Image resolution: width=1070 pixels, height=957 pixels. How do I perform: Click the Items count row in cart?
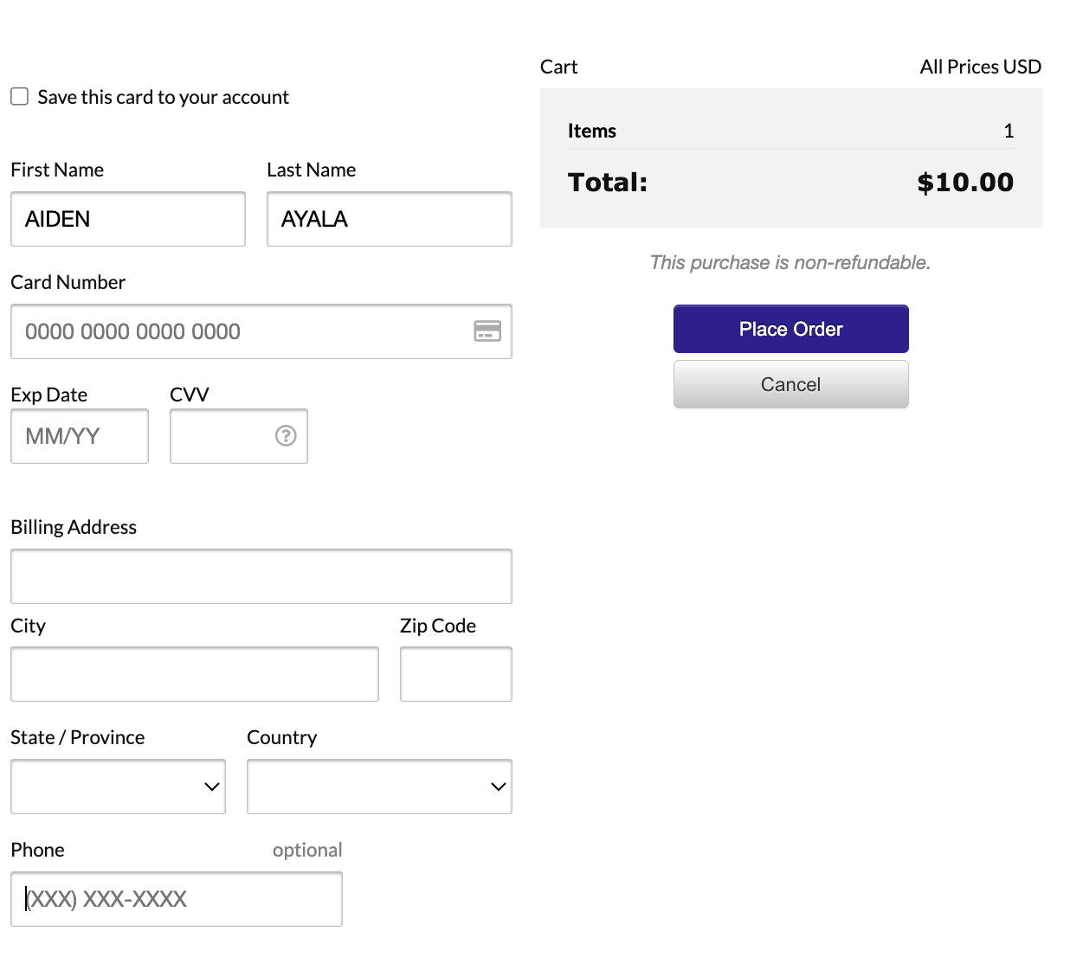click(x=790, y=131)
